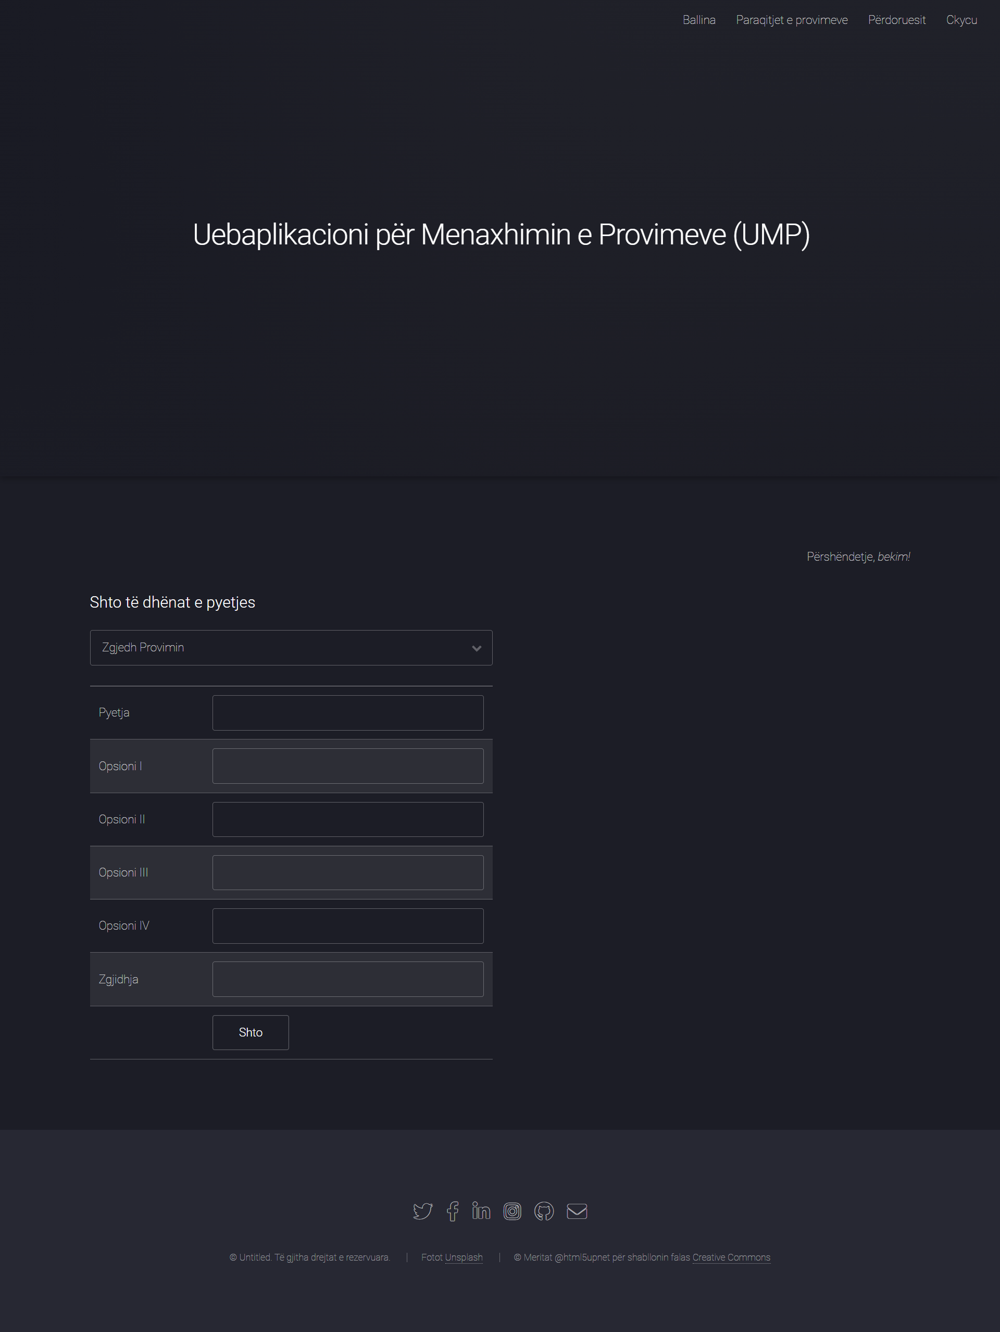Open the Twitter profile icon in footer

pyautogui.click(x=422, y=1211)
